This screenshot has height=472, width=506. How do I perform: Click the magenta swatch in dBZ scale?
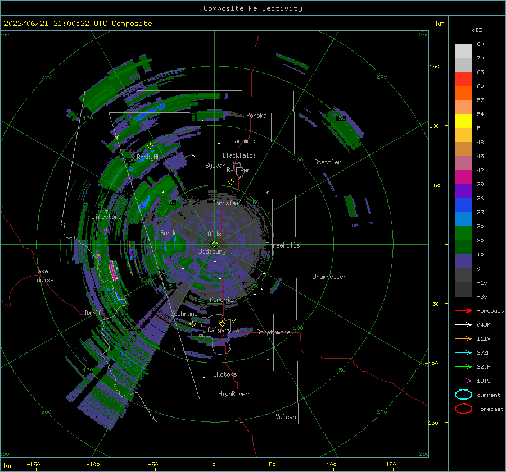click(x=463, y=177)
